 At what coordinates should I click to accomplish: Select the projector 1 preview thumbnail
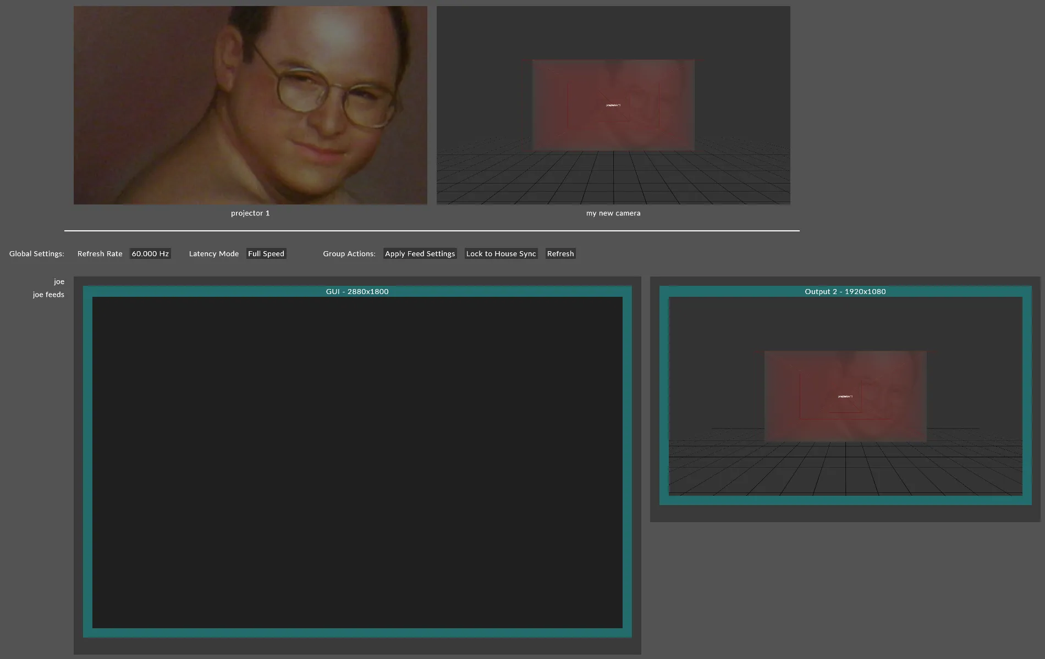click(x=250, y=104)
